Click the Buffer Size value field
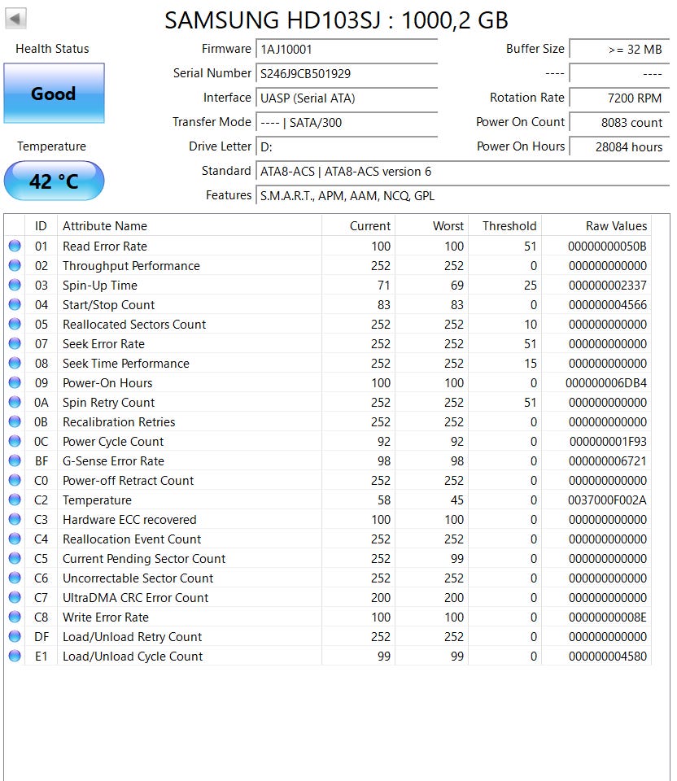677x781 pixels. 620,50
